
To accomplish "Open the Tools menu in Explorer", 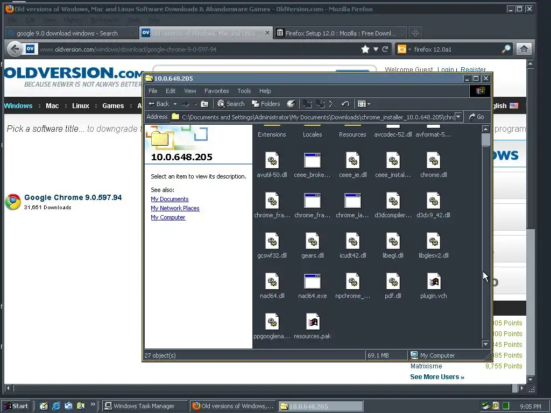I will coord(244,91).
